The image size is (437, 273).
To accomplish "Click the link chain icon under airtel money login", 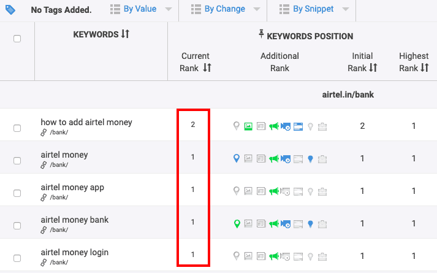I will tap(44, 263).
